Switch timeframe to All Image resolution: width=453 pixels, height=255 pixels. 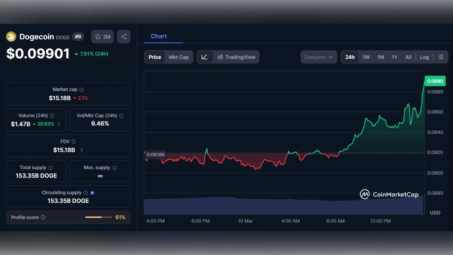pyautogui.click(x=408, y=57)
